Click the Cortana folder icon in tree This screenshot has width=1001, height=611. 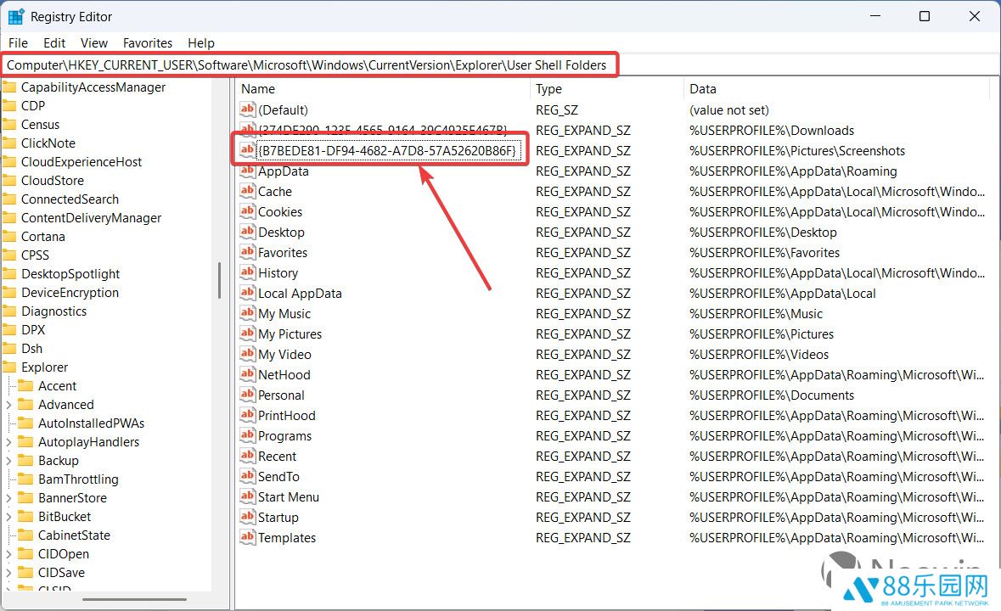(x=10, y=237)
